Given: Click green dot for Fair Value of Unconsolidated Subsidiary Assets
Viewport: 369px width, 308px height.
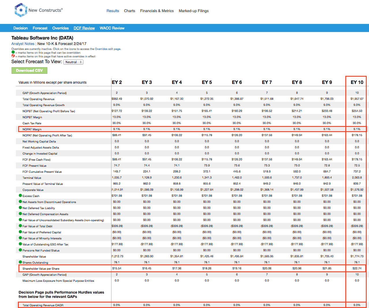Looking at the screenshot, I should 20,220.
